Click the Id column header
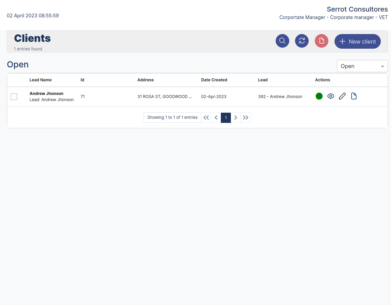This screenshot has height=305, width=391. (x=82, y=80)
